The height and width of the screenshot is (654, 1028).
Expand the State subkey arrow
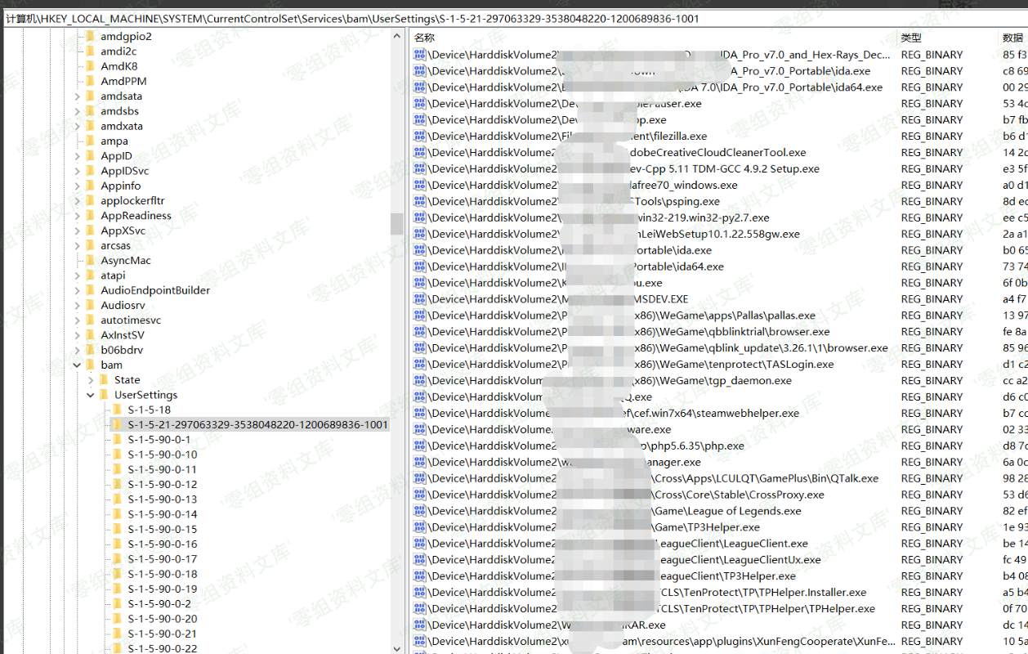tap(91, 380)
